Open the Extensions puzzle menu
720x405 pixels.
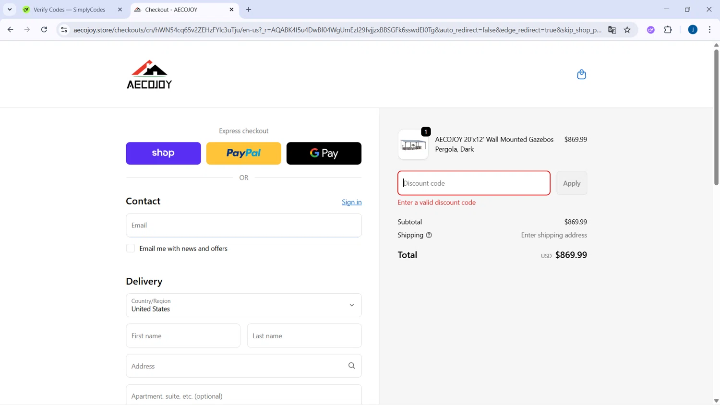pyautogui.click(x=668, y=30)
